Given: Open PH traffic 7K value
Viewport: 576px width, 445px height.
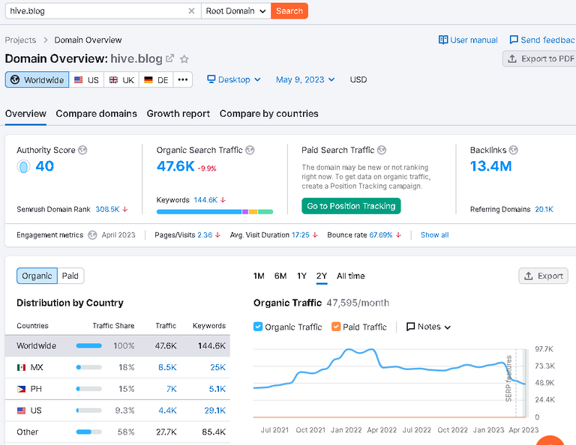Looking at the screenshot, I should 172,389.
